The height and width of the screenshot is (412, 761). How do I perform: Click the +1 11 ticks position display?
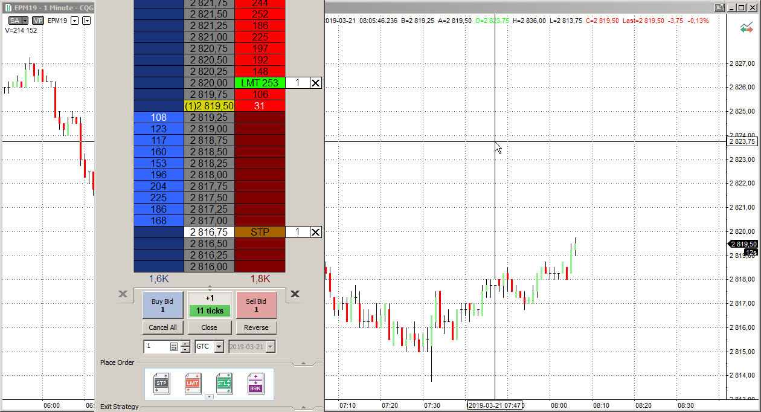pos(210,305)
